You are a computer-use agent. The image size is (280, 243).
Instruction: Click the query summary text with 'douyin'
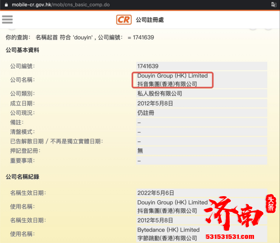[x=79, y=38]
